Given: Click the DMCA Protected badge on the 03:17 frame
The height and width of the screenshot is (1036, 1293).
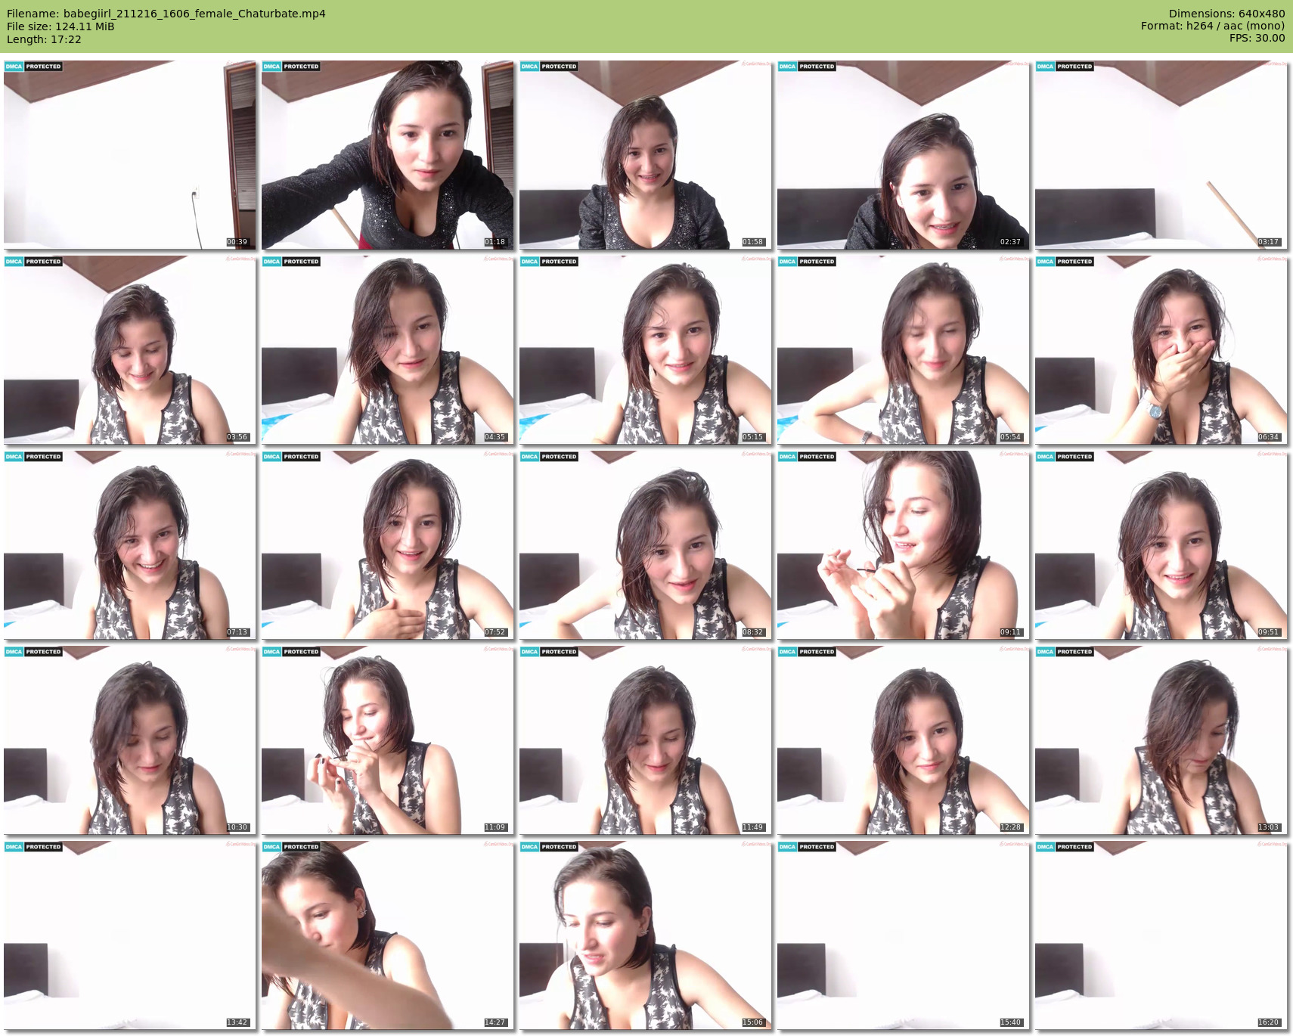Looking at the screenshot, I should 1065,67.
